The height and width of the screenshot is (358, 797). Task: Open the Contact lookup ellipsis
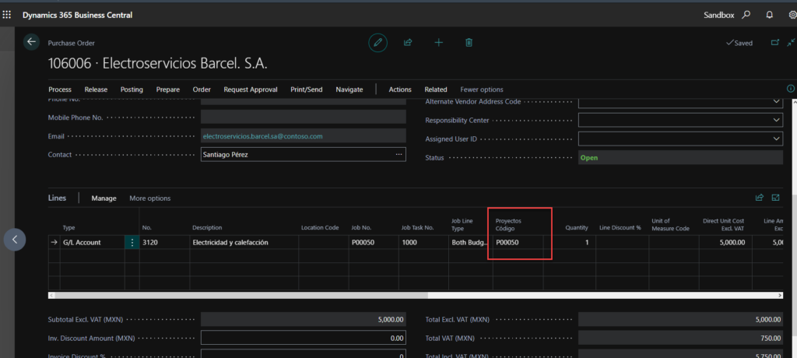click(399, 154)
